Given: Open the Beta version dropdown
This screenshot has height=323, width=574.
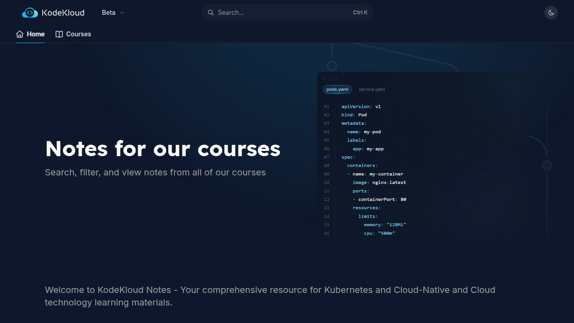Looking at the screenshot, I should 113,13.
